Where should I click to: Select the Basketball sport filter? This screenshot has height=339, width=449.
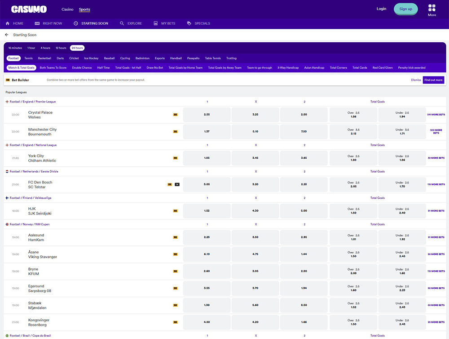[x=44, y=58]
